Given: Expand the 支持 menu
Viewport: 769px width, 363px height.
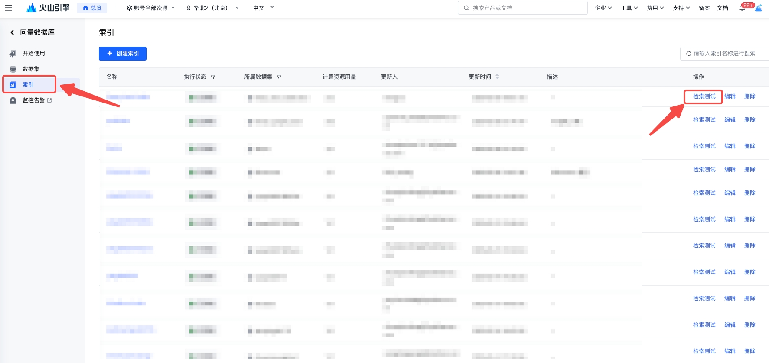Looking at the screenshot, I should coord(681,8).
